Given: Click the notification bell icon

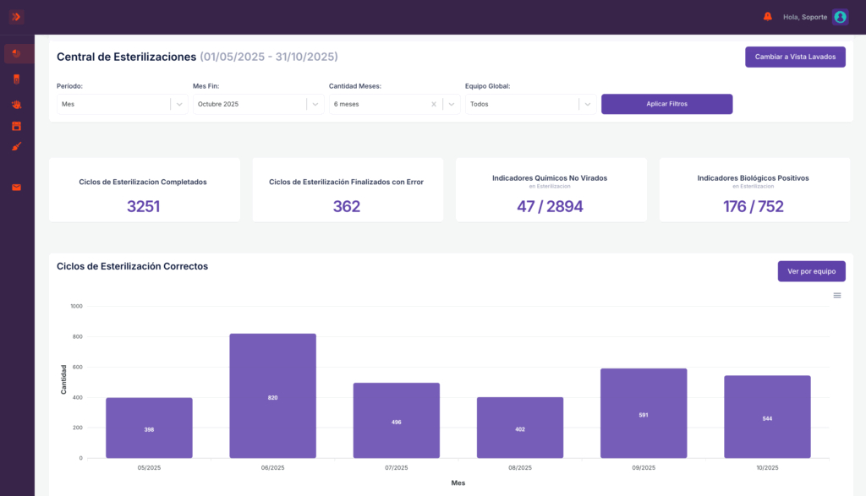Looking at the screenshot, I should 768,17.
